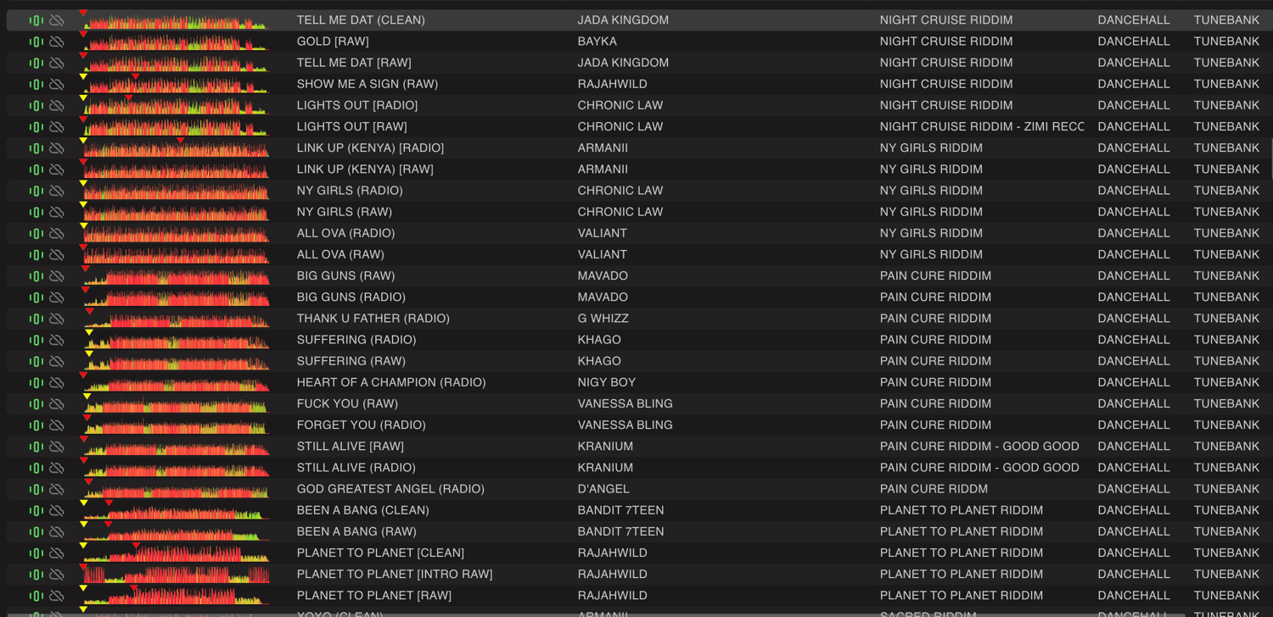Click the DANCEHALL genre on the THANK U FATHER row

pos(1133,319)
